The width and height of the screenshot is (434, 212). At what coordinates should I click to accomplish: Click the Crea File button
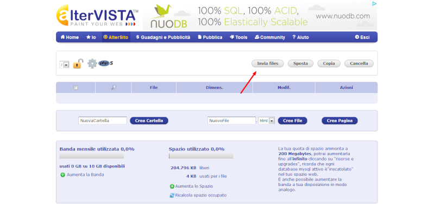click(293, 121)
